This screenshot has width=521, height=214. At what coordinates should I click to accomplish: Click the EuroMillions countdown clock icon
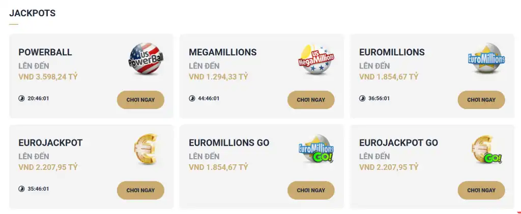click(x=362, y=98)
